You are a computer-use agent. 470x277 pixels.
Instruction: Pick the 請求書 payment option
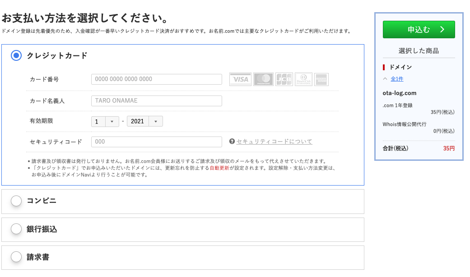click(x=16, y=257)
